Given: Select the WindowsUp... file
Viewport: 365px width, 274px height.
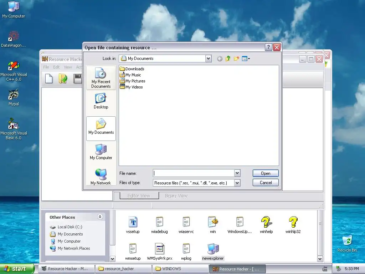Looking at the screenshot, I should [x=240, y=225].
